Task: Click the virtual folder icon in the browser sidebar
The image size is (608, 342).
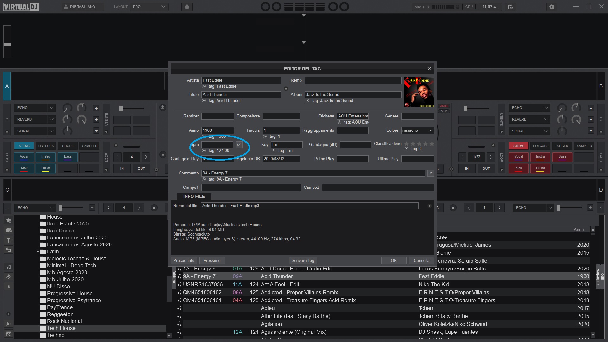Action: tap(9, 230)
